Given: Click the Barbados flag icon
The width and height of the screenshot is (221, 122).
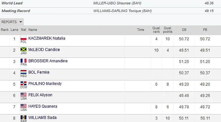Looking at the screenshot, I should coord(24,117).
